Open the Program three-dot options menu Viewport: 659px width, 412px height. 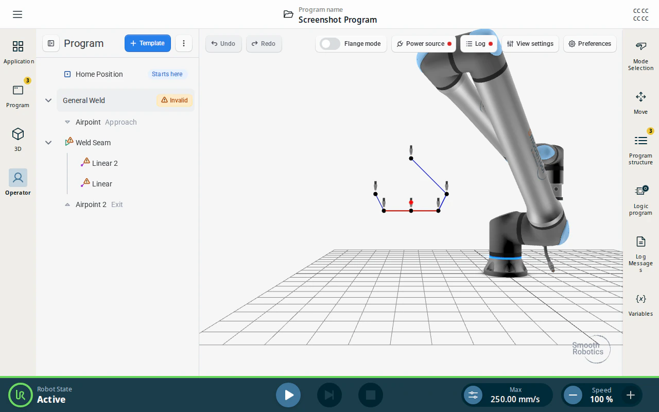[184, 43]
